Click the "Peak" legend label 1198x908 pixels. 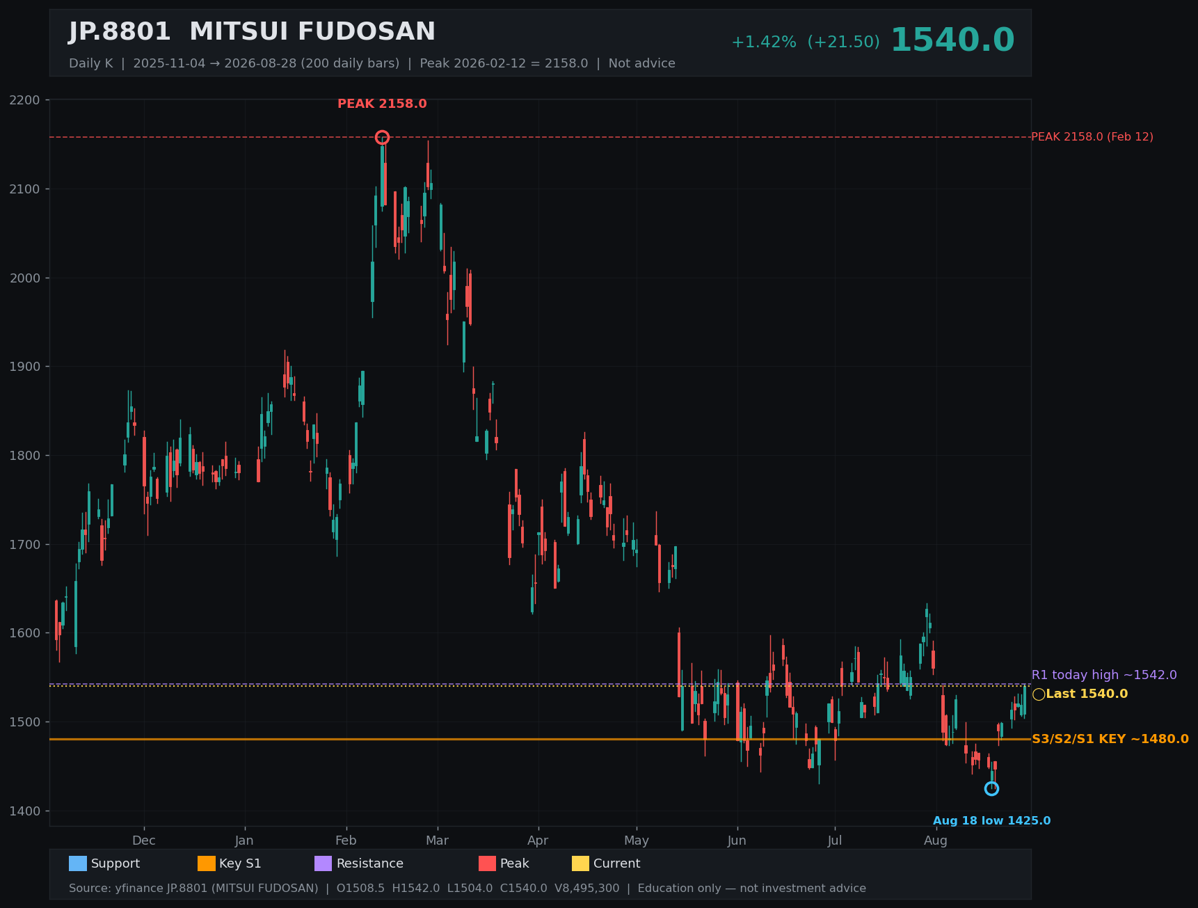pos(515,863)
